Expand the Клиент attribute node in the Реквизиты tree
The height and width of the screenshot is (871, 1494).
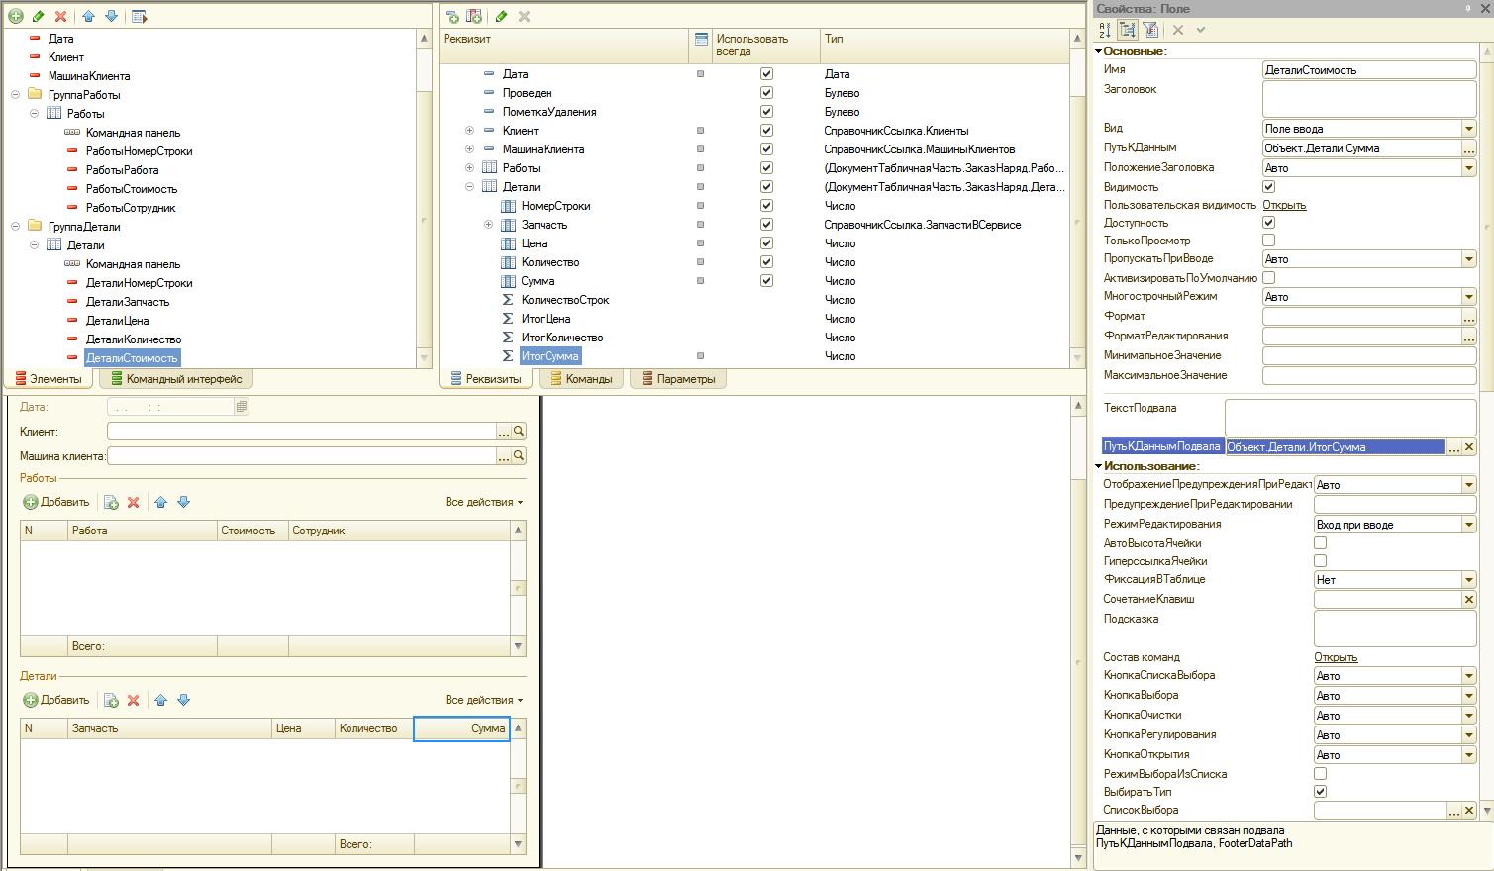pyautogui.click(x=469, y=131)
